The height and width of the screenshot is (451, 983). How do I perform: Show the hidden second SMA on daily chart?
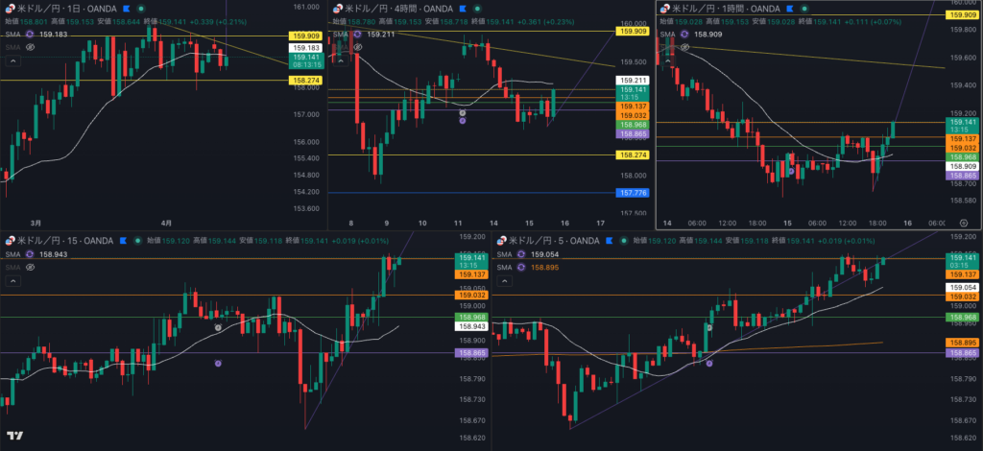tap(30, 46)
